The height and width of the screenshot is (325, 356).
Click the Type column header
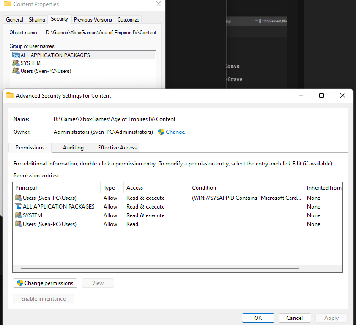coord(112,188)
